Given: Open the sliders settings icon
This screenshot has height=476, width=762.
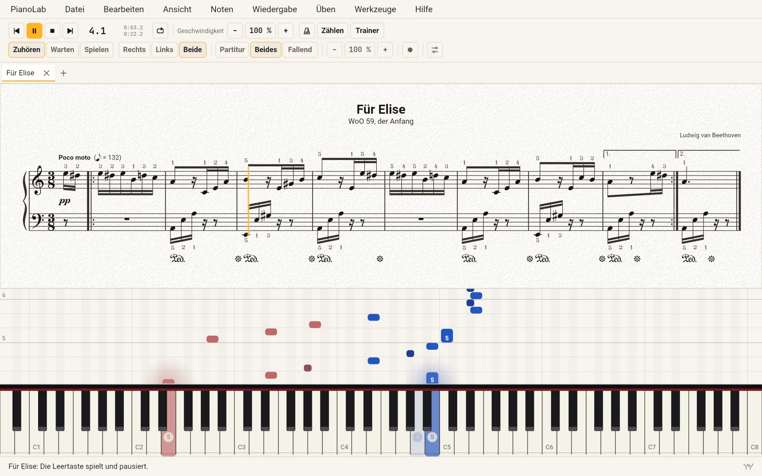Looking at the screenshot, I should pyautogui.click(x=435, y=50).
